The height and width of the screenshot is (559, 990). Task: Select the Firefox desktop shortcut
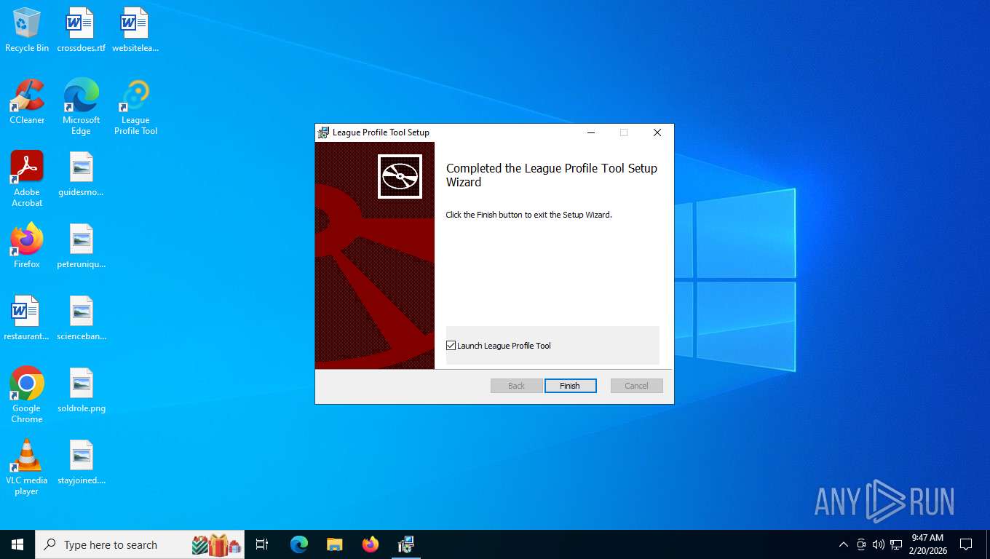click(x=27, y=246)
